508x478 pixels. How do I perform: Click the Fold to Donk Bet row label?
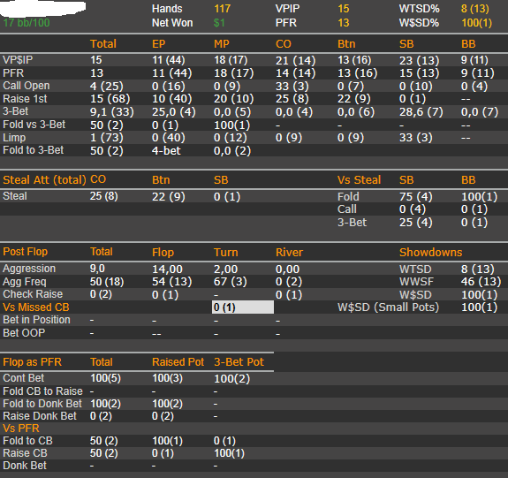coord(42,404)
